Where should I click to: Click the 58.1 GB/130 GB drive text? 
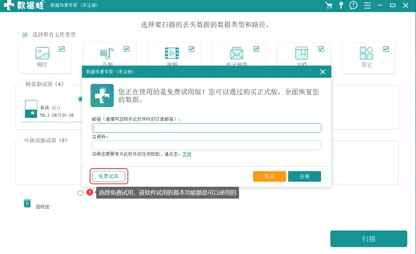(x=57, y=115)
